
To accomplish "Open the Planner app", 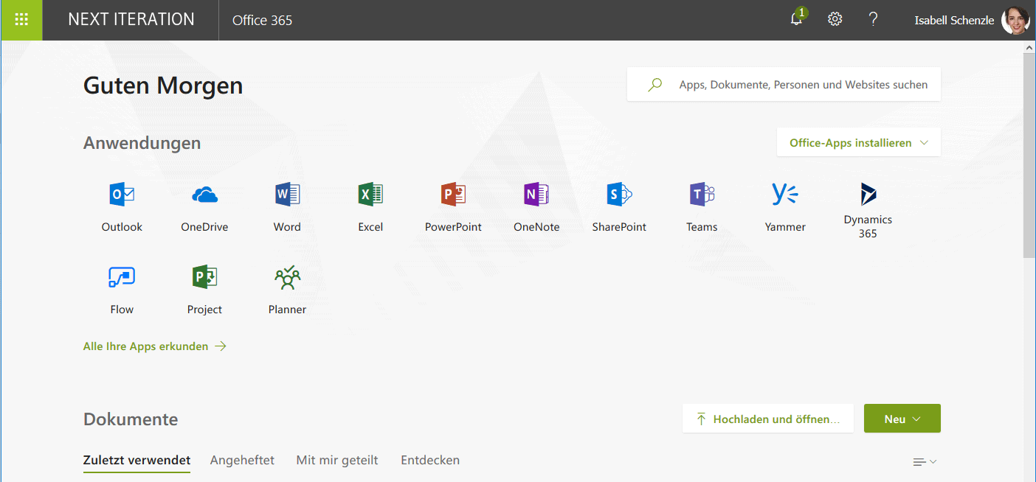I will 287,290.
